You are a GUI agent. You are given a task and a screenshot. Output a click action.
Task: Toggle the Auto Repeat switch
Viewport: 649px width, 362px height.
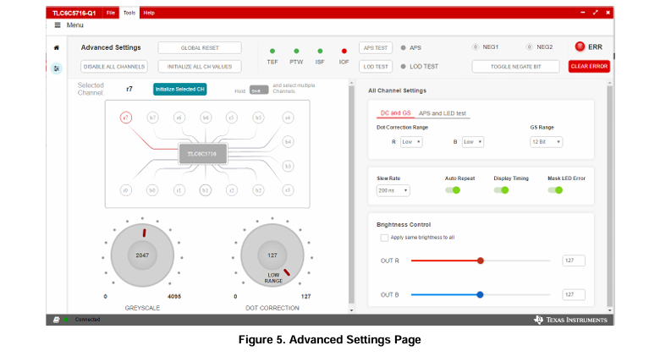coord(453,190)
